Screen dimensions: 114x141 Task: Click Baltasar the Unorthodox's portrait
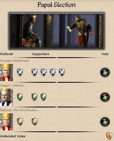point(6,122)
